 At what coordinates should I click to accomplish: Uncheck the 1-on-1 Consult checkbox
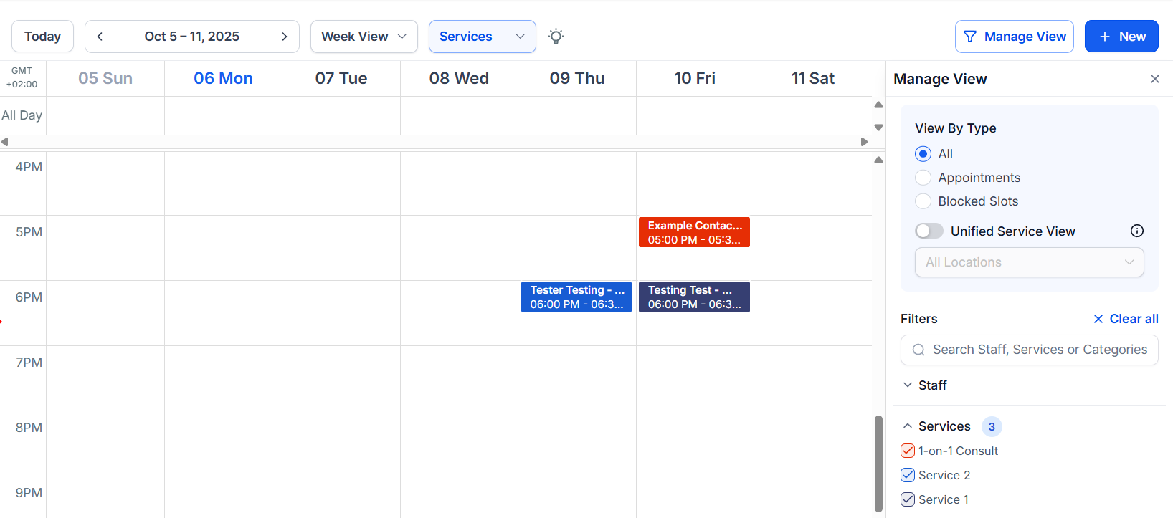click(x=907, y=451)
